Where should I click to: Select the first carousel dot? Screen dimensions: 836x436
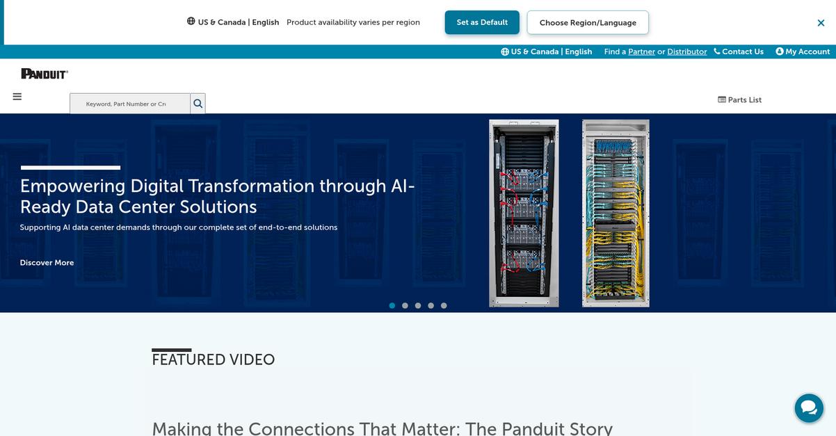[x=392, y=305]
